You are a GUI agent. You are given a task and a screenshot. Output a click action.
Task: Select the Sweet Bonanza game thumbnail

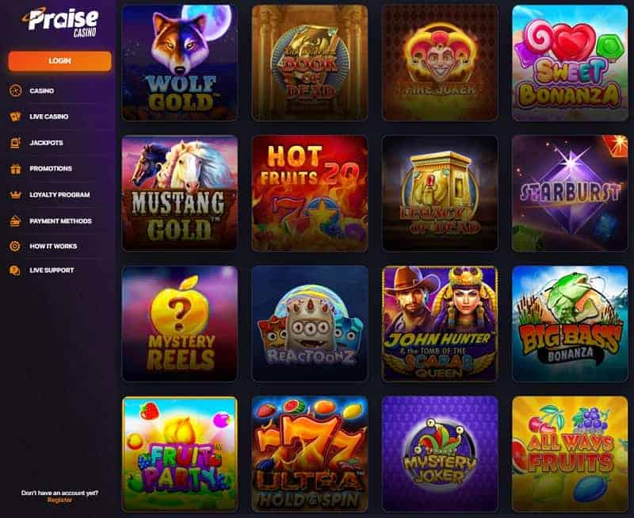click(570, 63)
